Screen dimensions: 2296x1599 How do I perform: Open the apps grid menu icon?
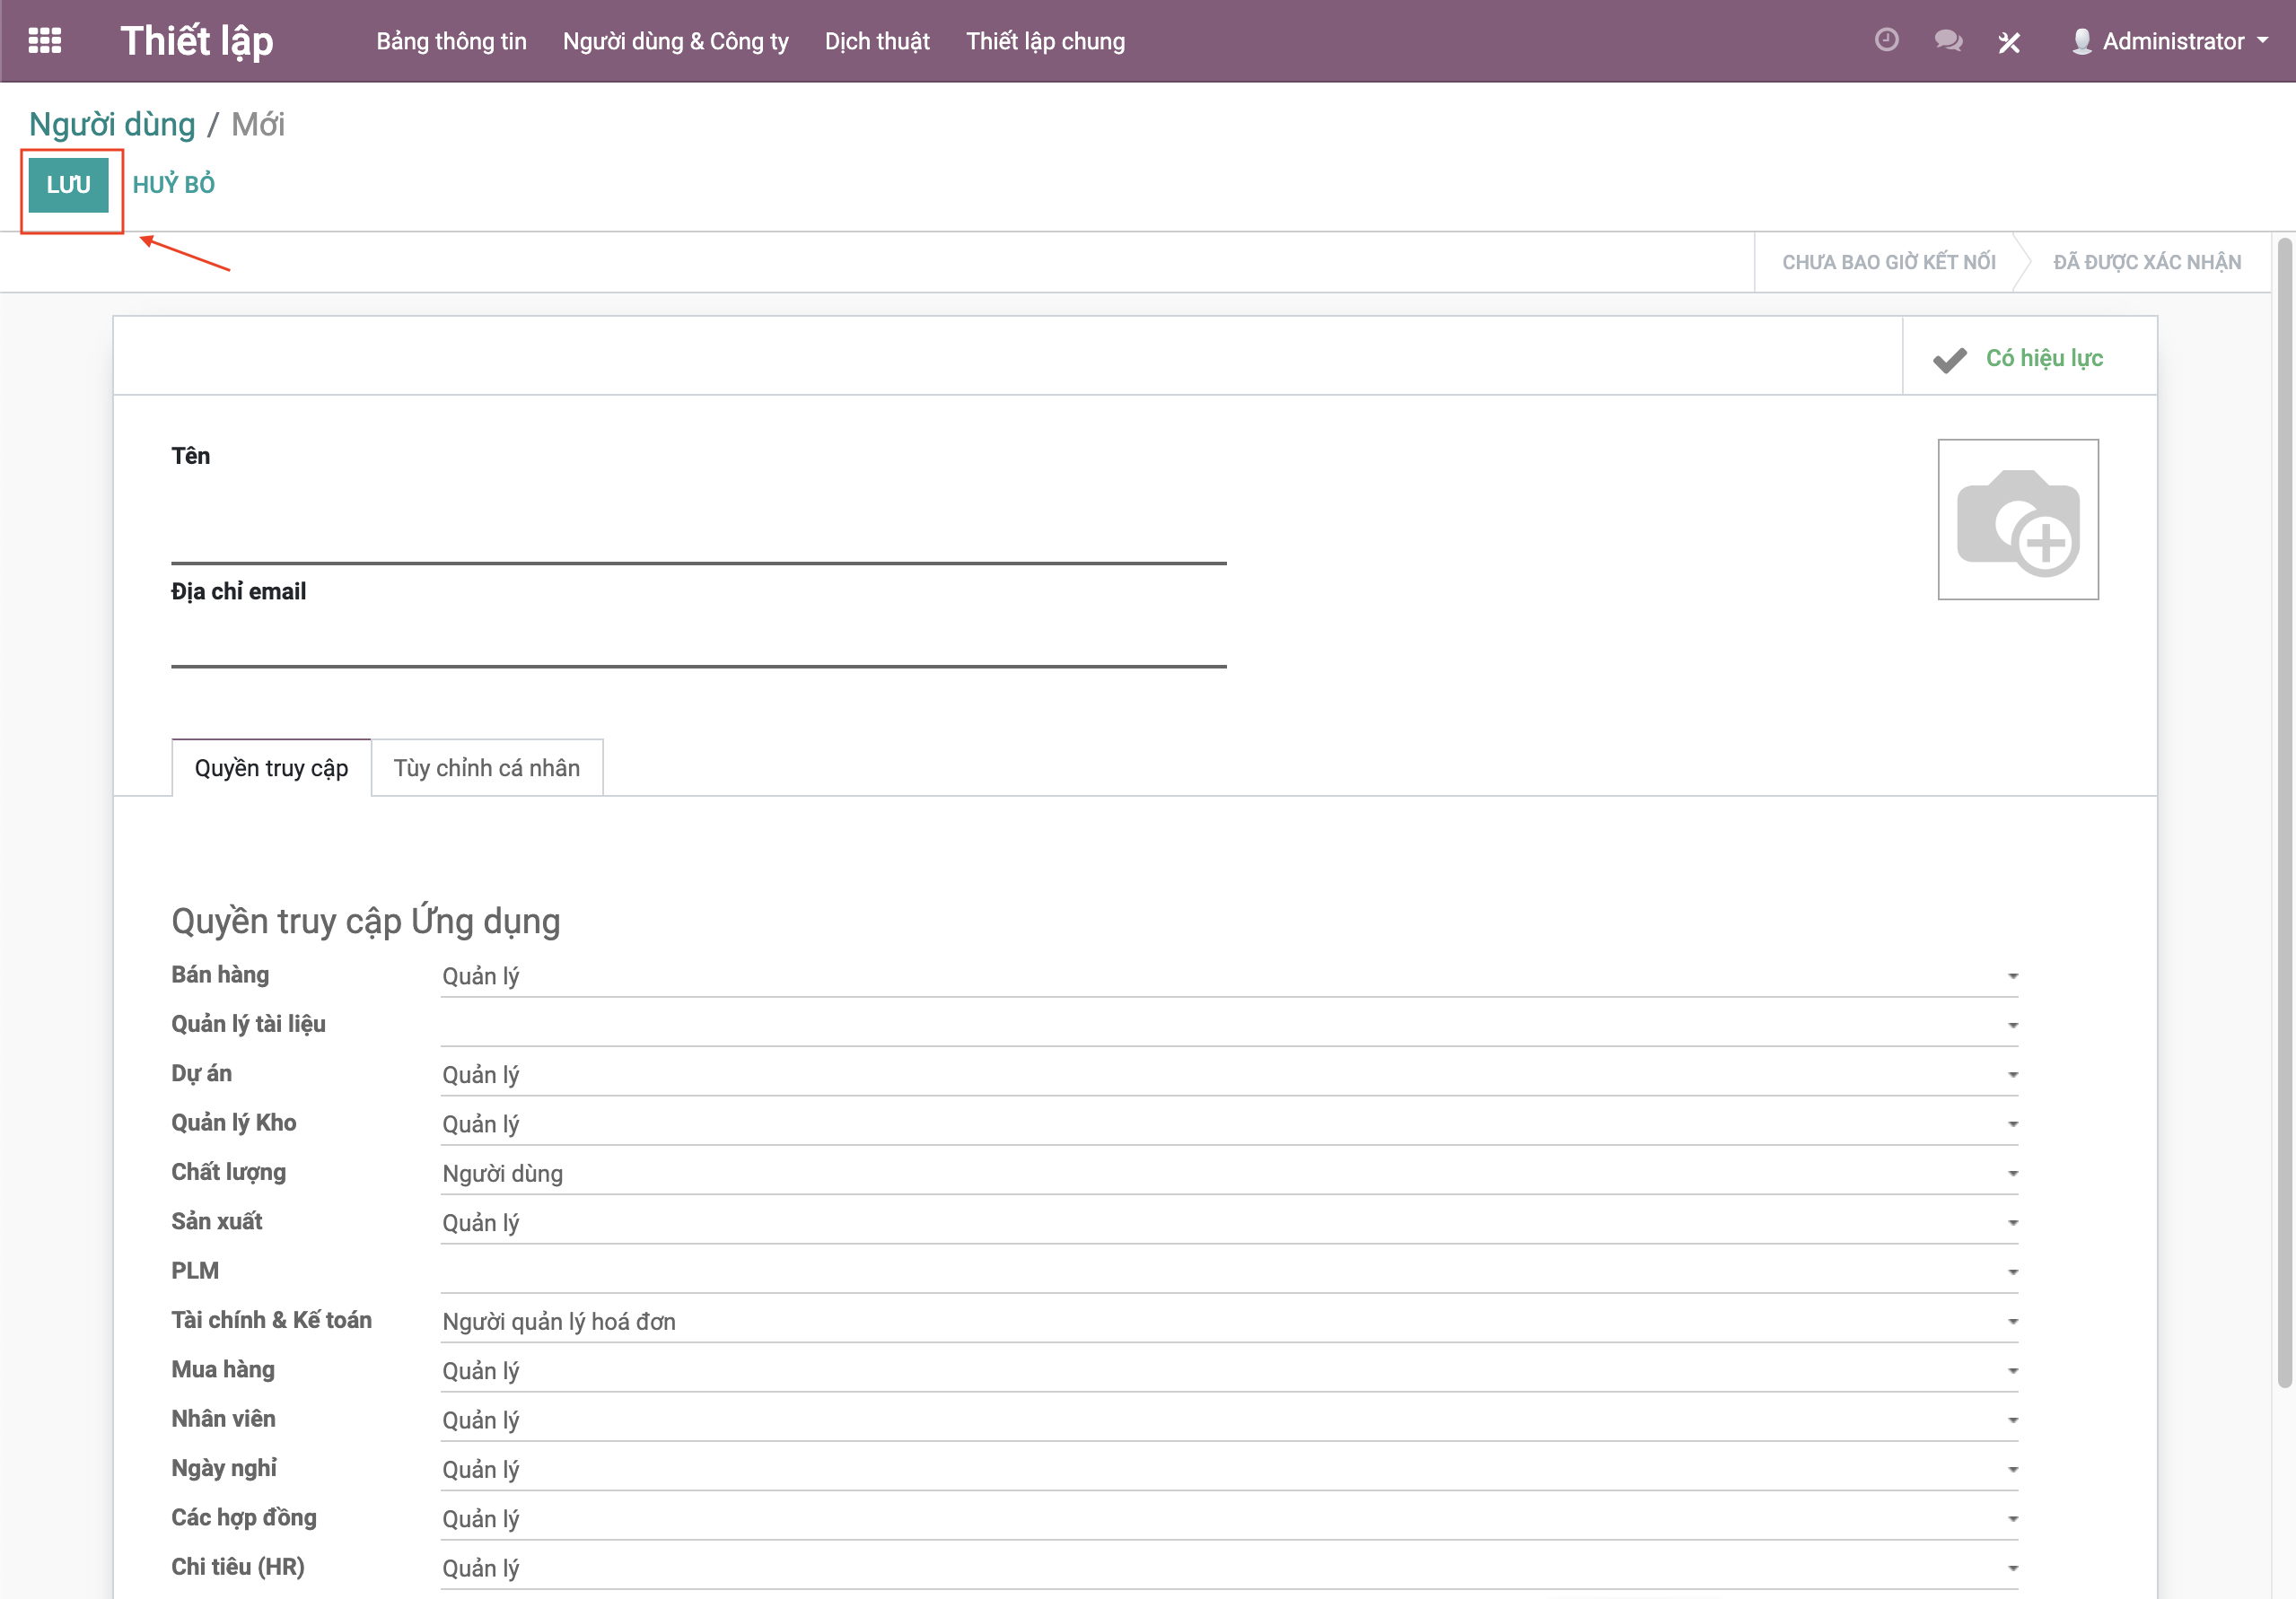(x=44, y=41)
